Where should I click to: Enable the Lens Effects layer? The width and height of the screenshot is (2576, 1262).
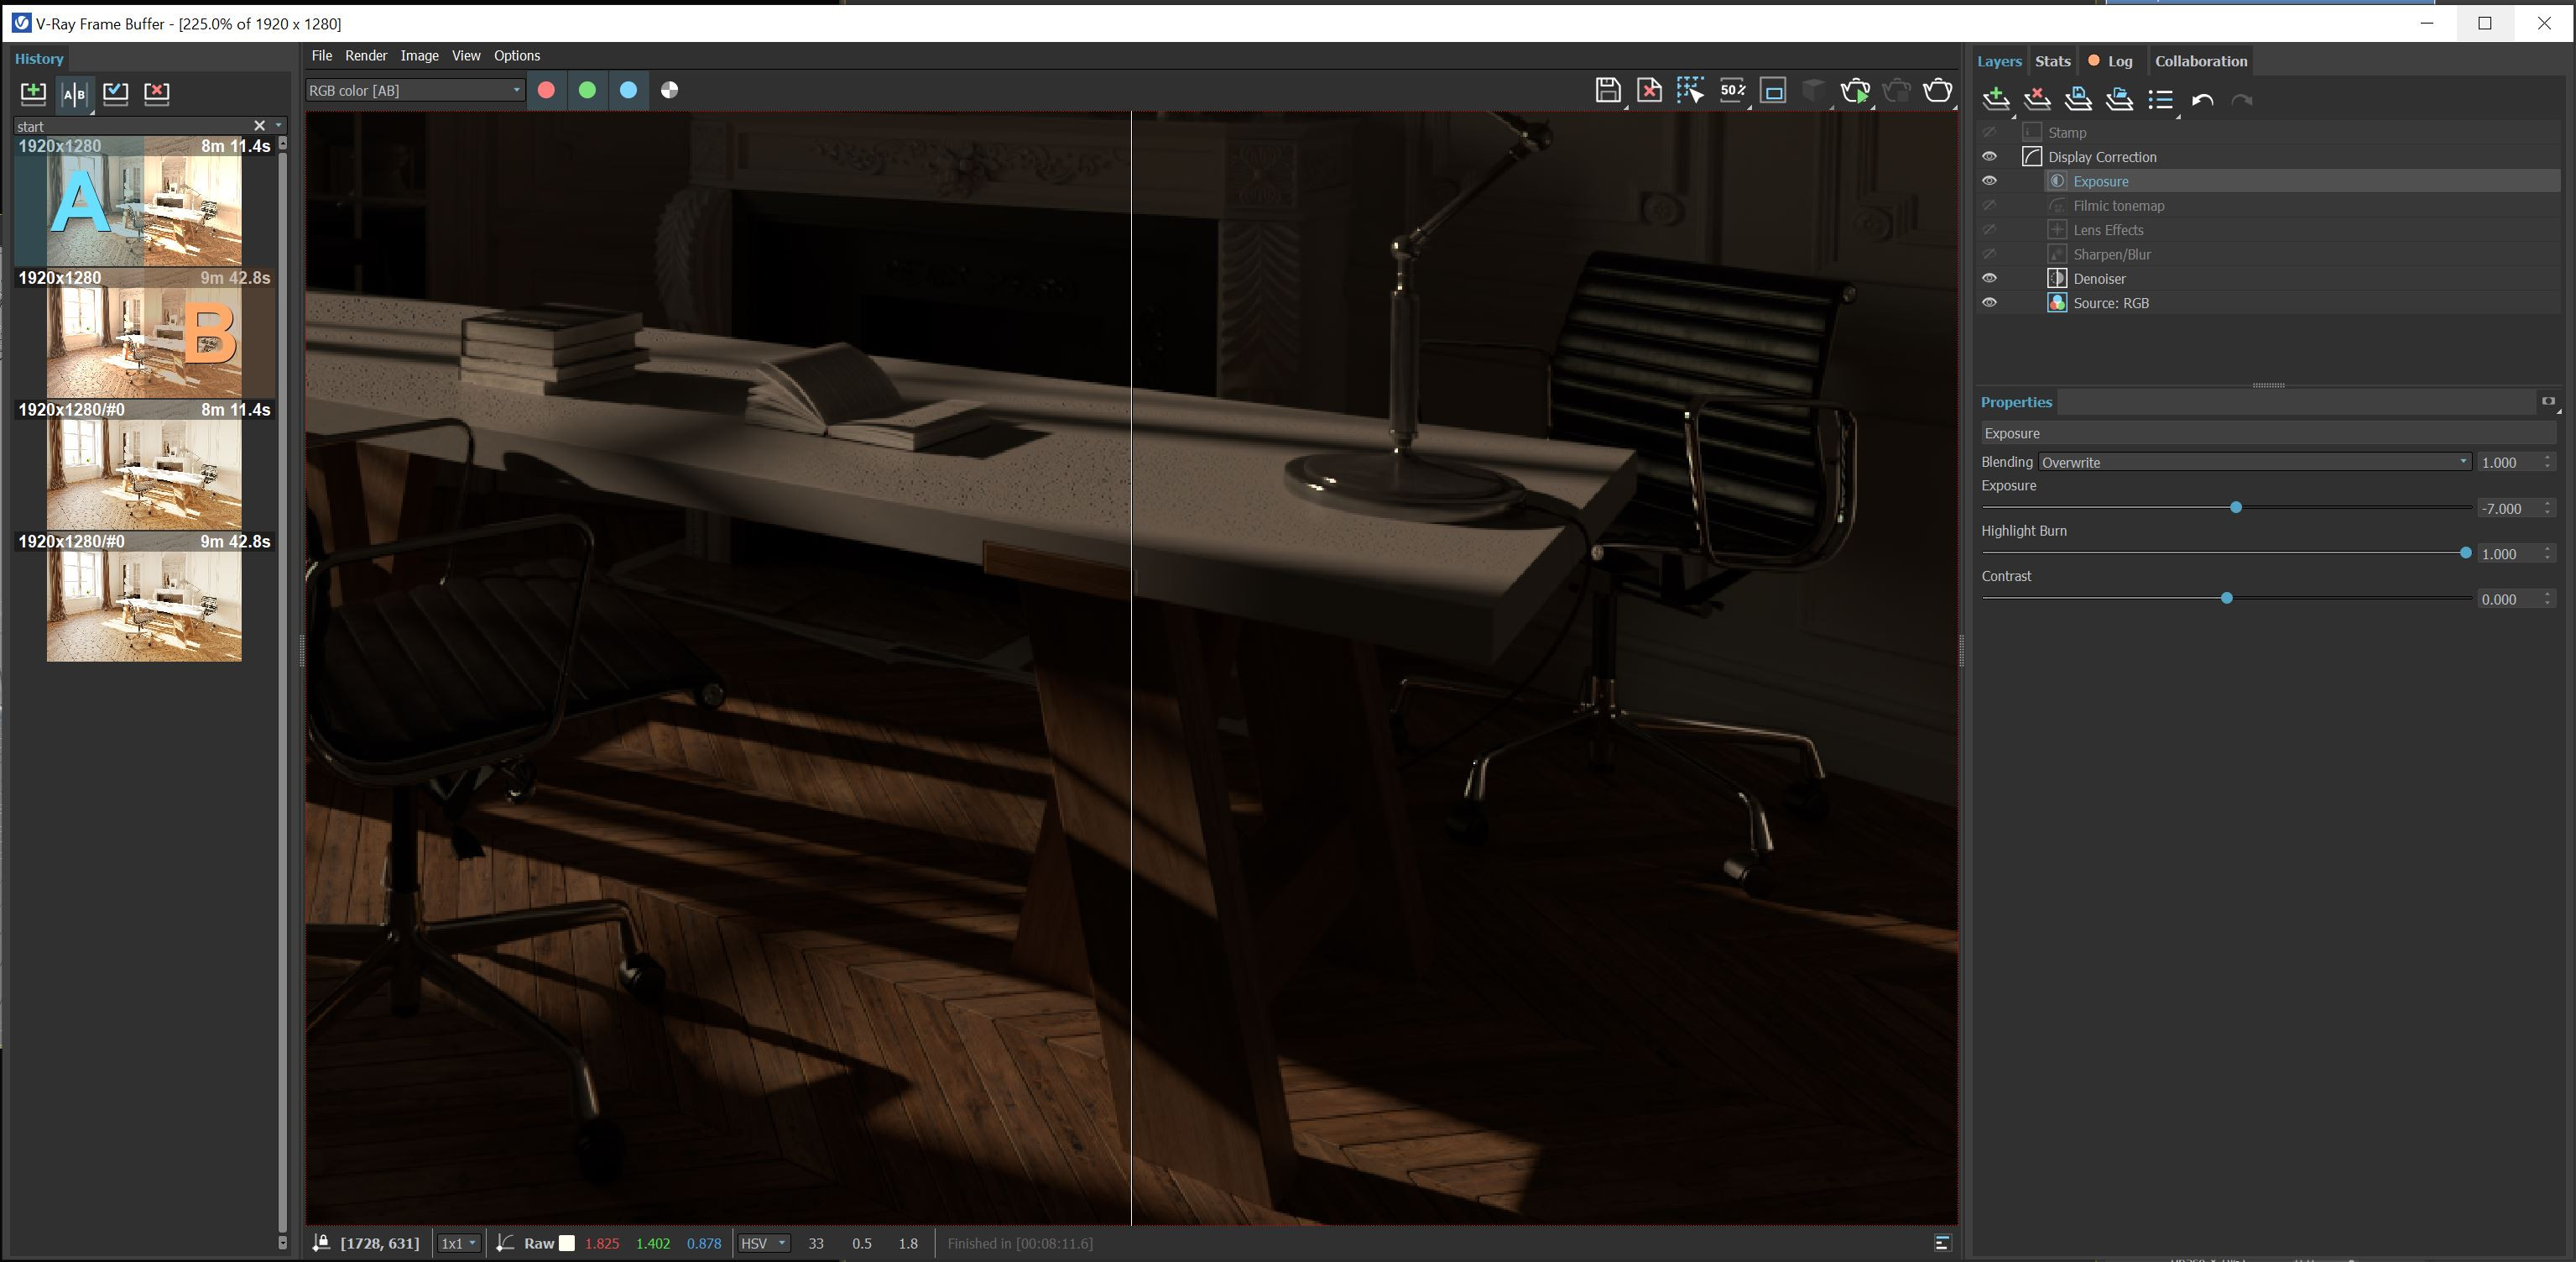click(1989, 229)
